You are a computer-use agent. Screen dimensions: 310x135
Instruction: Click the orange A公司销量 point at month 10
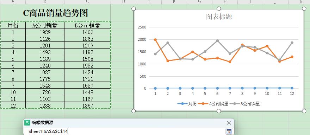pos(267,46)
